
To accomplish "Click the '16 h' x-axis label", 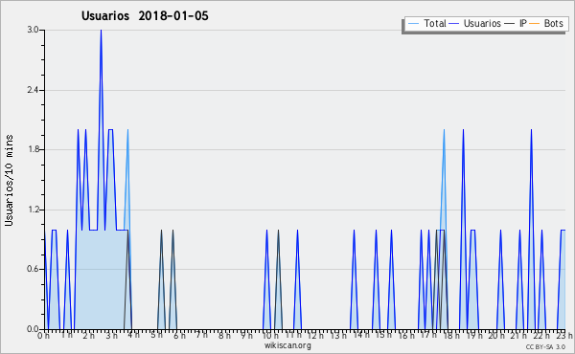I will (406, 335).
